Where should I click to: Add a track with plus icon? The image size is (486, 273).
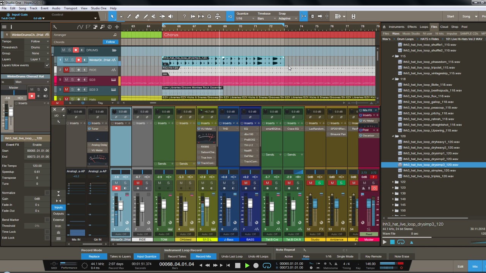(x=117, y=27)
